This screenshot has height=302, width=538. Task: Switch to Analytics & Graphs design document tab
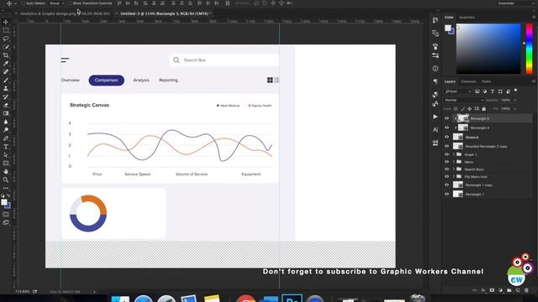66,13
